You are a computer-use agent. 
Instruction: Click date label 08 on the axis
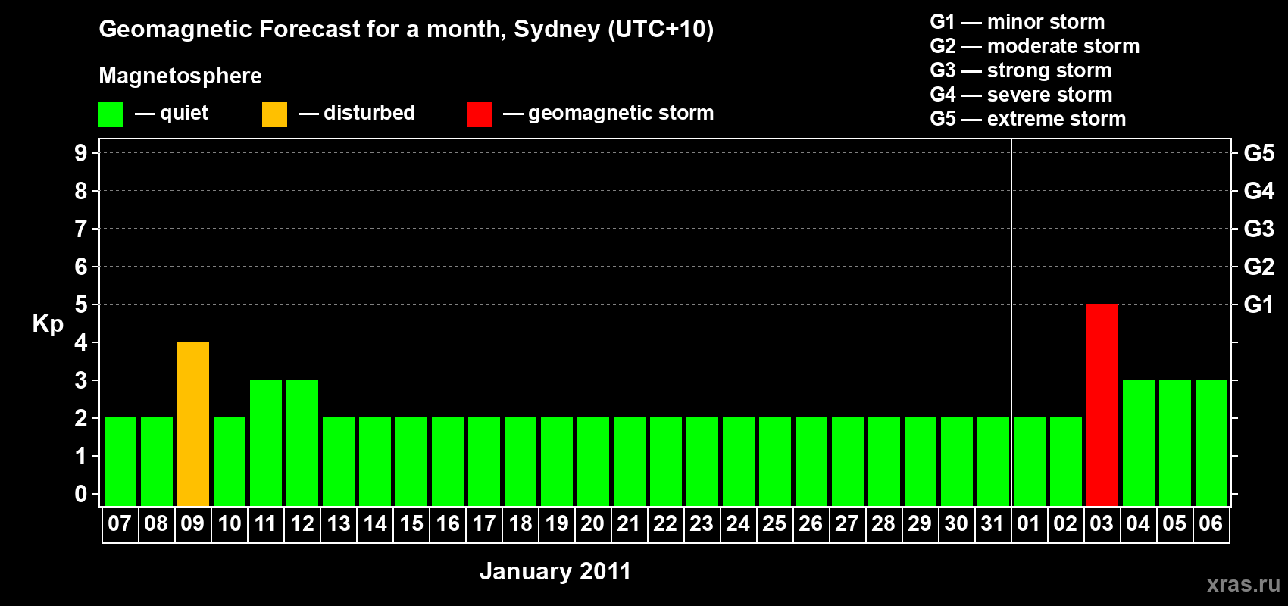[156, 523]
